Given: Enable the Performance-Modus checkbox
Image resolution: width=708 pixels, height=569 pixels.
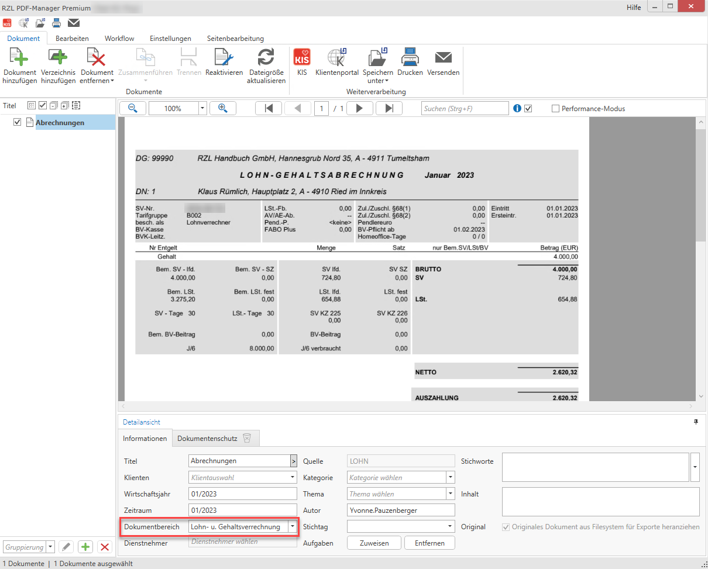Looking at the screenshot, I should [555, 109].
